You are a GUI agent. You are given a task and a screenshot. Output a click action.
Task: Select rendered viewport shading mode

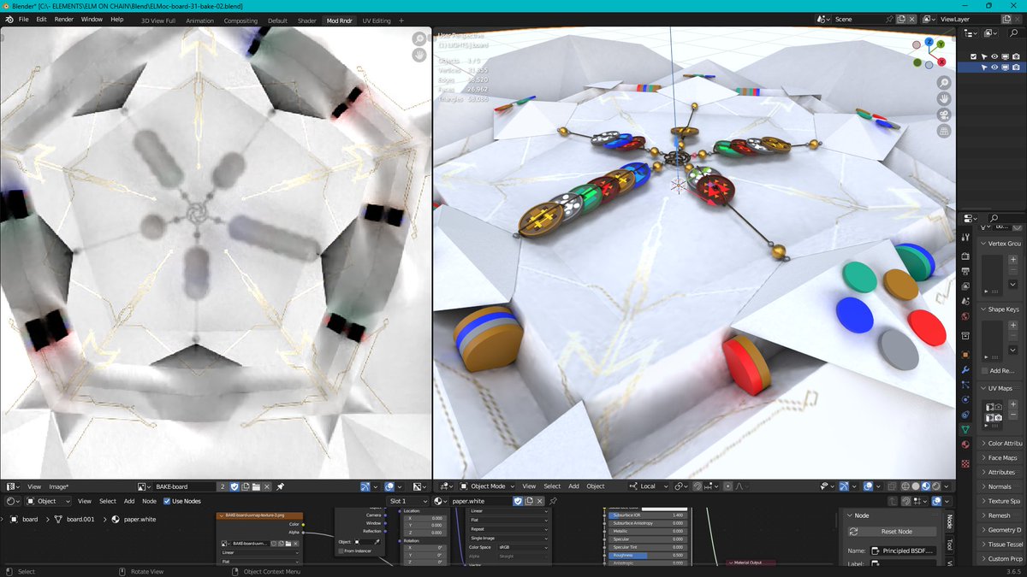(x=936, y=486)
